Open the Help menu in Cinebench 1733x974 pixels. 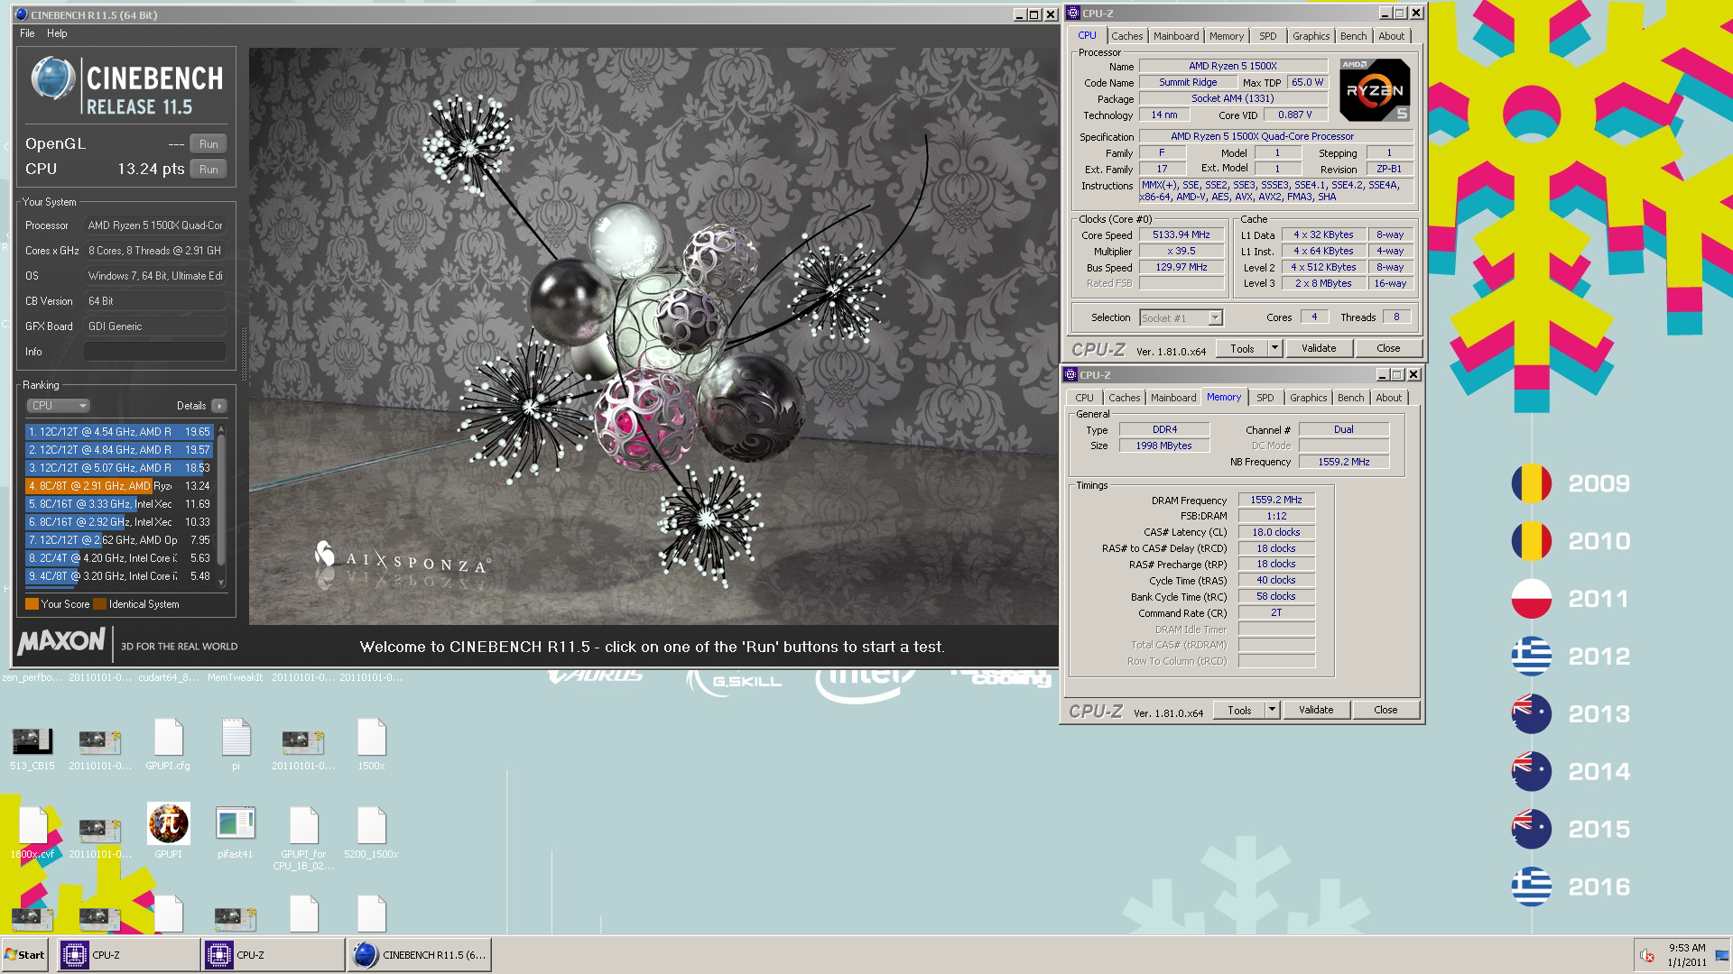[57, 33]
